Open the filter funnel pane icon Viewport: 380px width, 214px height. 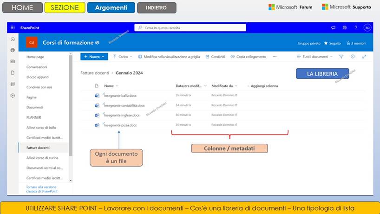341,57
